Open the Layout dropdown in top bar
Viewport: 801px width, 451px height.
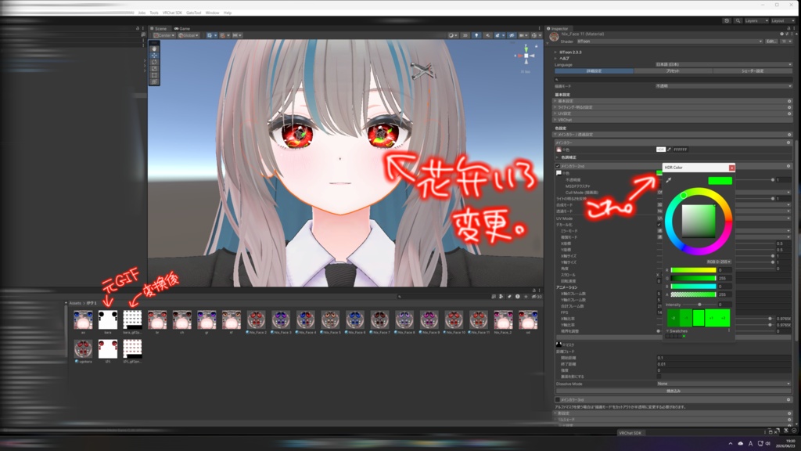click(782, 20)
